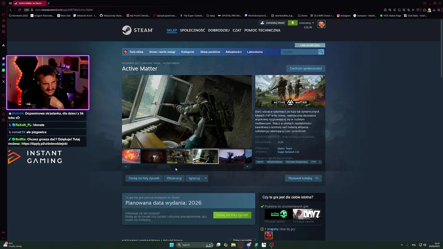443x249 pixels.
Task: Open Aktualności in store nav
Action: pos(234,52)
